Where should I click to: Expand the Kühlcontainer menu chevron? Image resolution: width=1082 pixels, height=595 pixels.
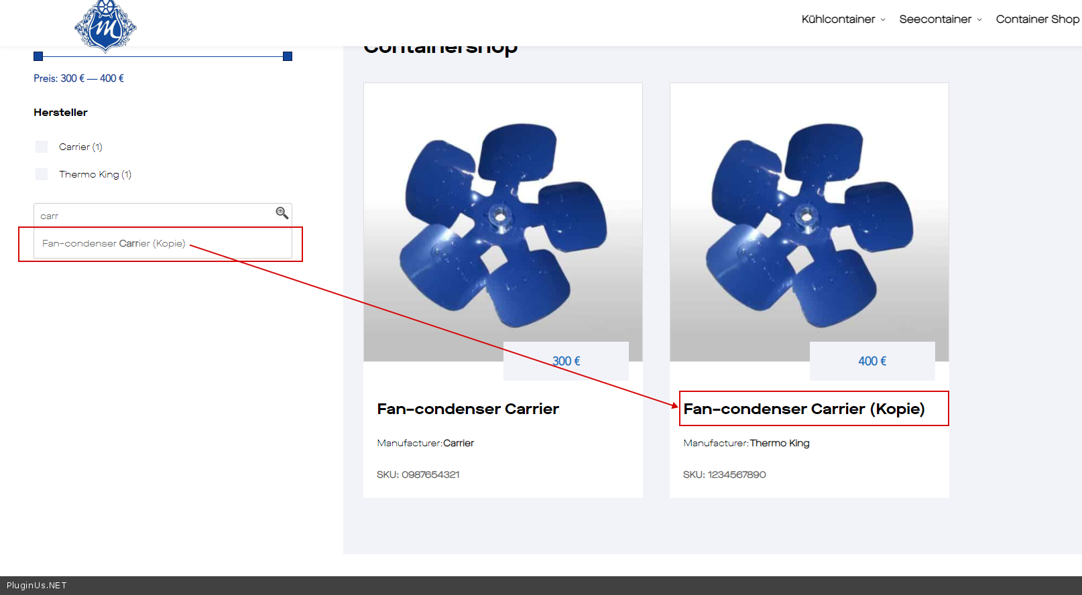[x=883, y=19]
